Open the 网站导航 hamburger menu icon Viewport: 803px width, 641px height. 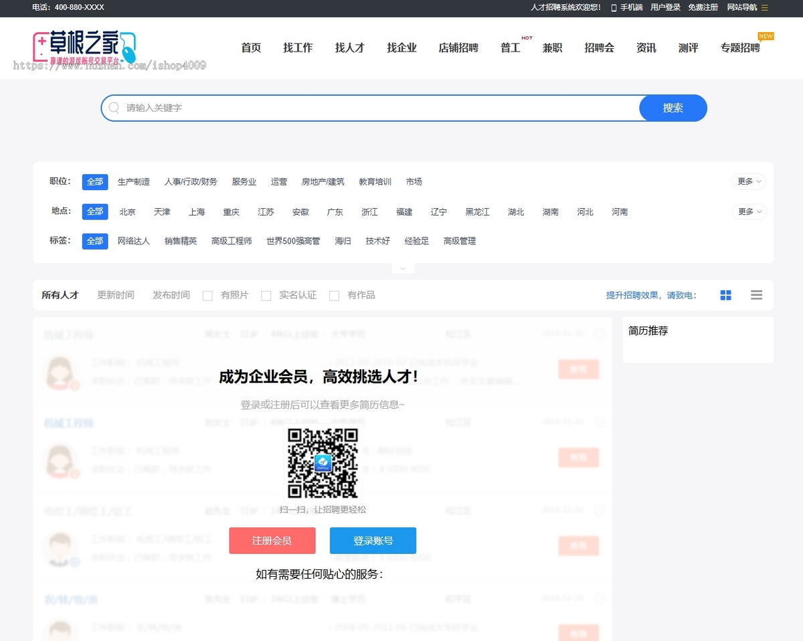[x=765, y=7]
